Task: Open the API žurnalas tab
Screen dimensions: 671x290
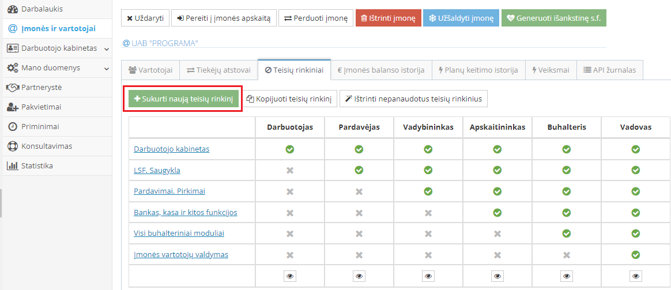Action: click(x=610, y=70)
